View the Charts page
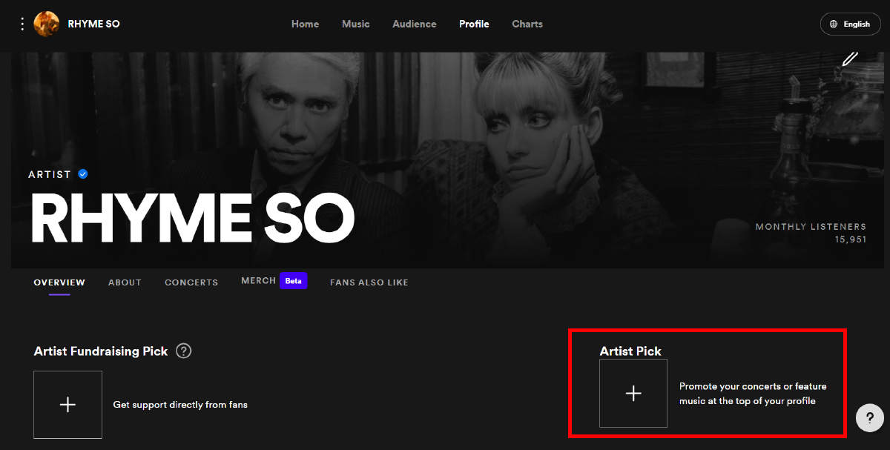The height and width of the screenshot is (450, 890). 527,24
